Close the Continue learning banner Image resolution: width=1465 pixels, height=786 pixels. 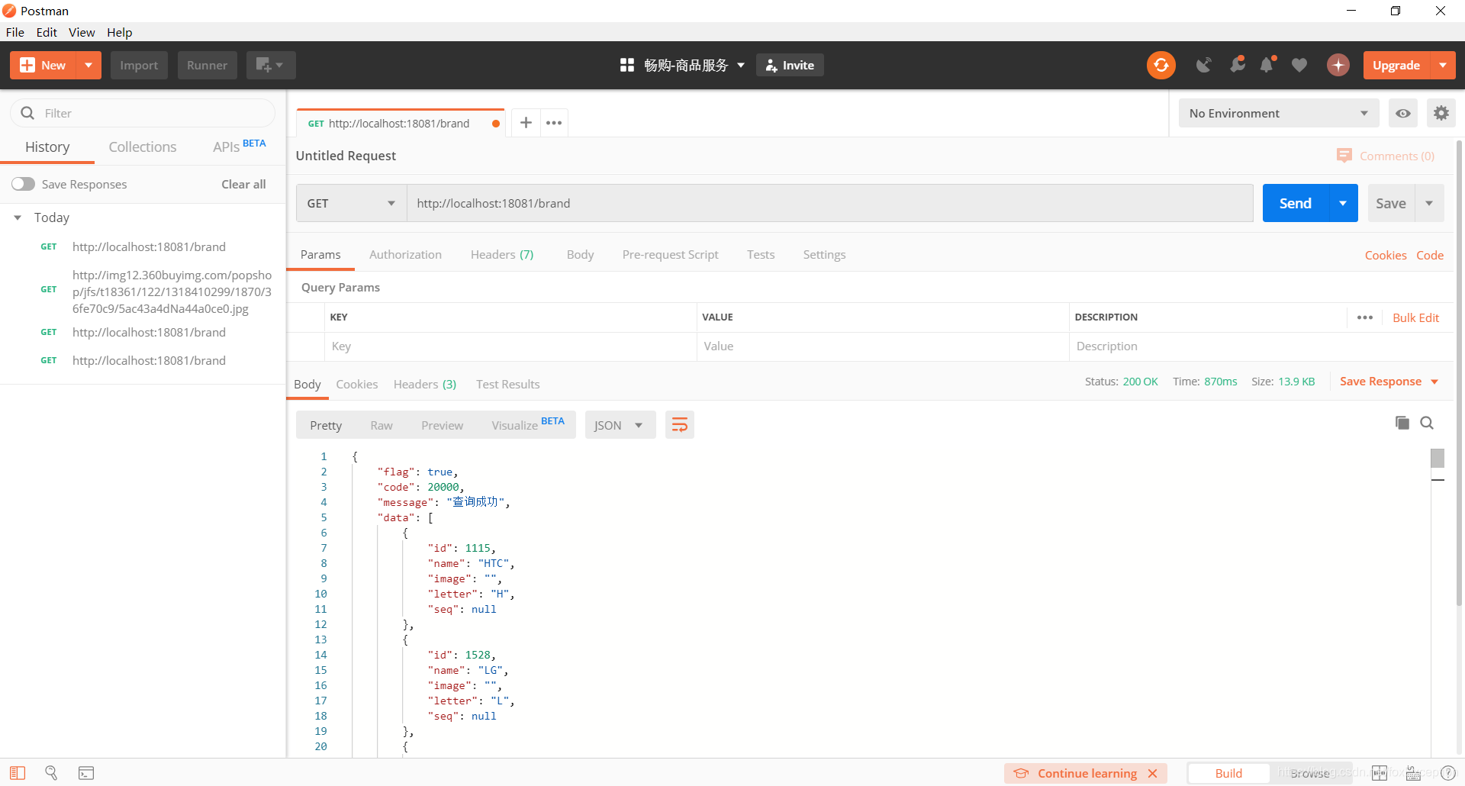pyautogui.click(x=1152, y=773)
